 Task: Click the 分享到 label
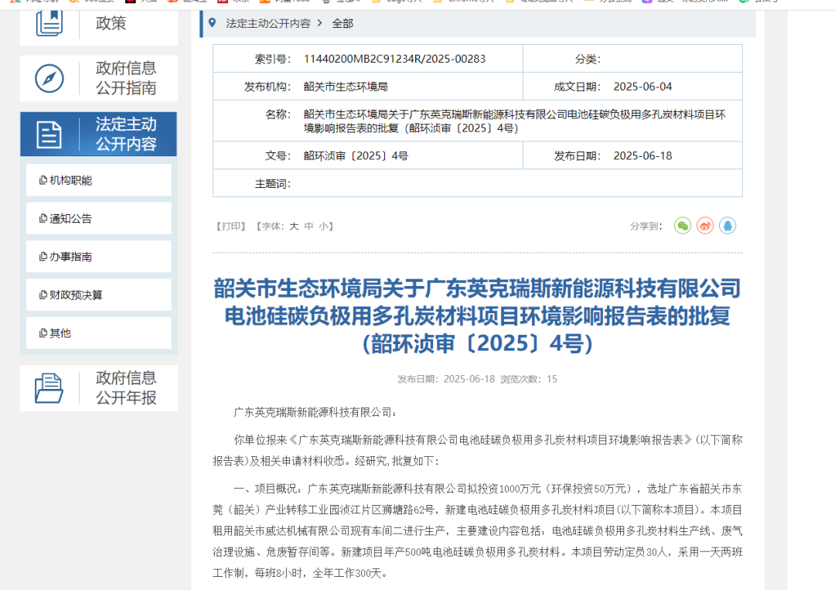click(646, 227)
